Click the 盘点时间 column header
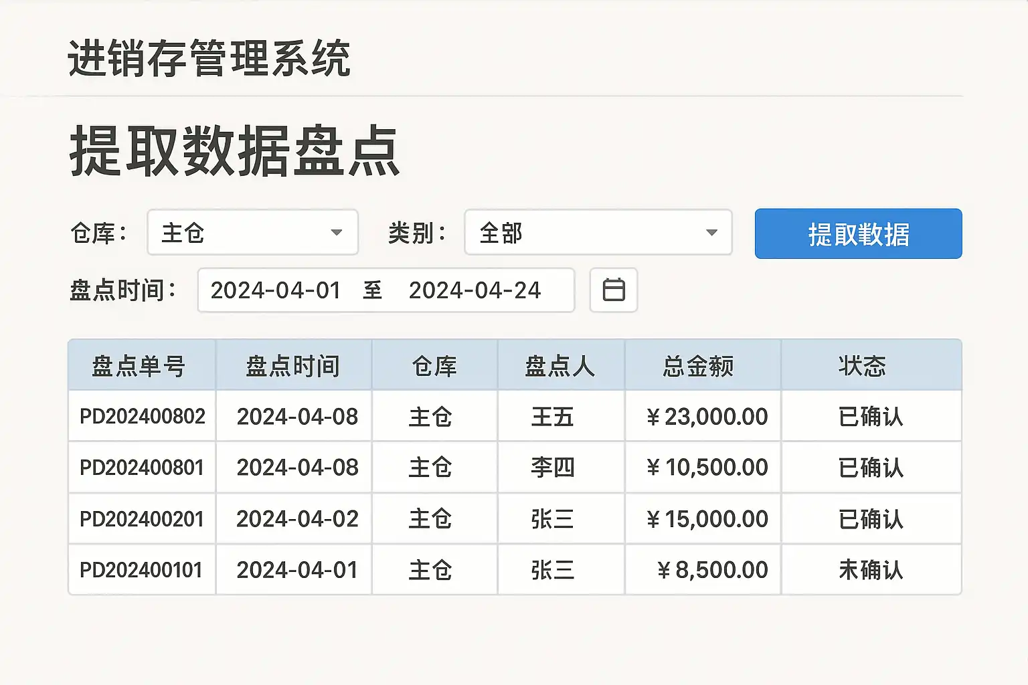 [293, 366]
